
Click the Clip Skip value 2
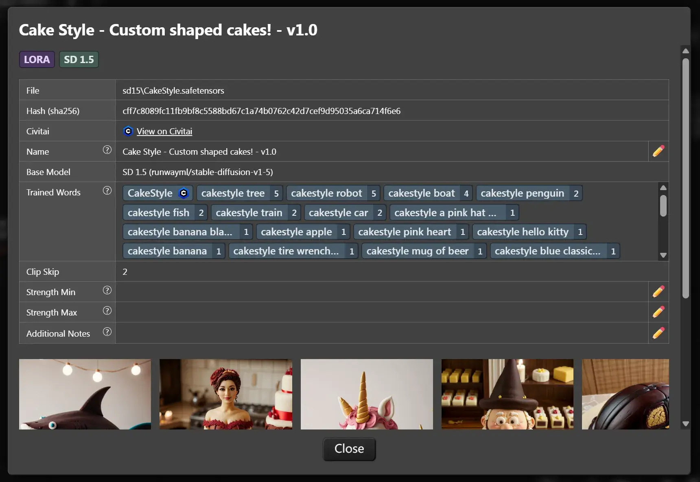[125, 272]
